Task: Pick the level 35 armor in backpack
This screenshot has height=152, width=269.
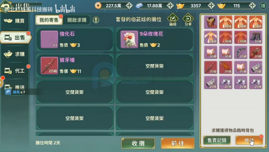Action: 211,22
